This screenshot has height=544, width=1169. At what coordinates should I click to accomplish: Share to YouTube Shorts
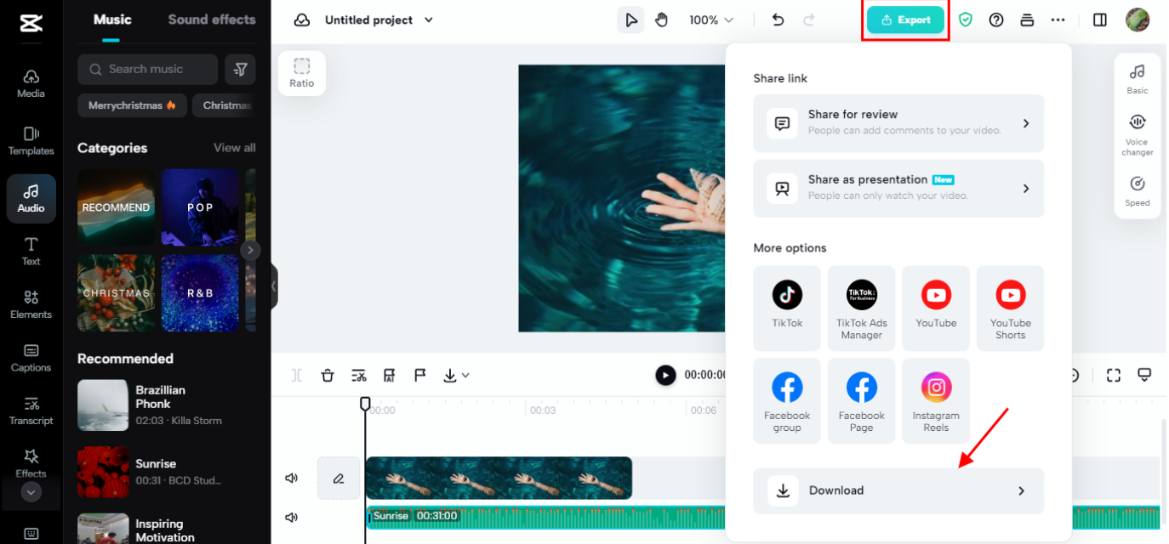point(1010,308)
